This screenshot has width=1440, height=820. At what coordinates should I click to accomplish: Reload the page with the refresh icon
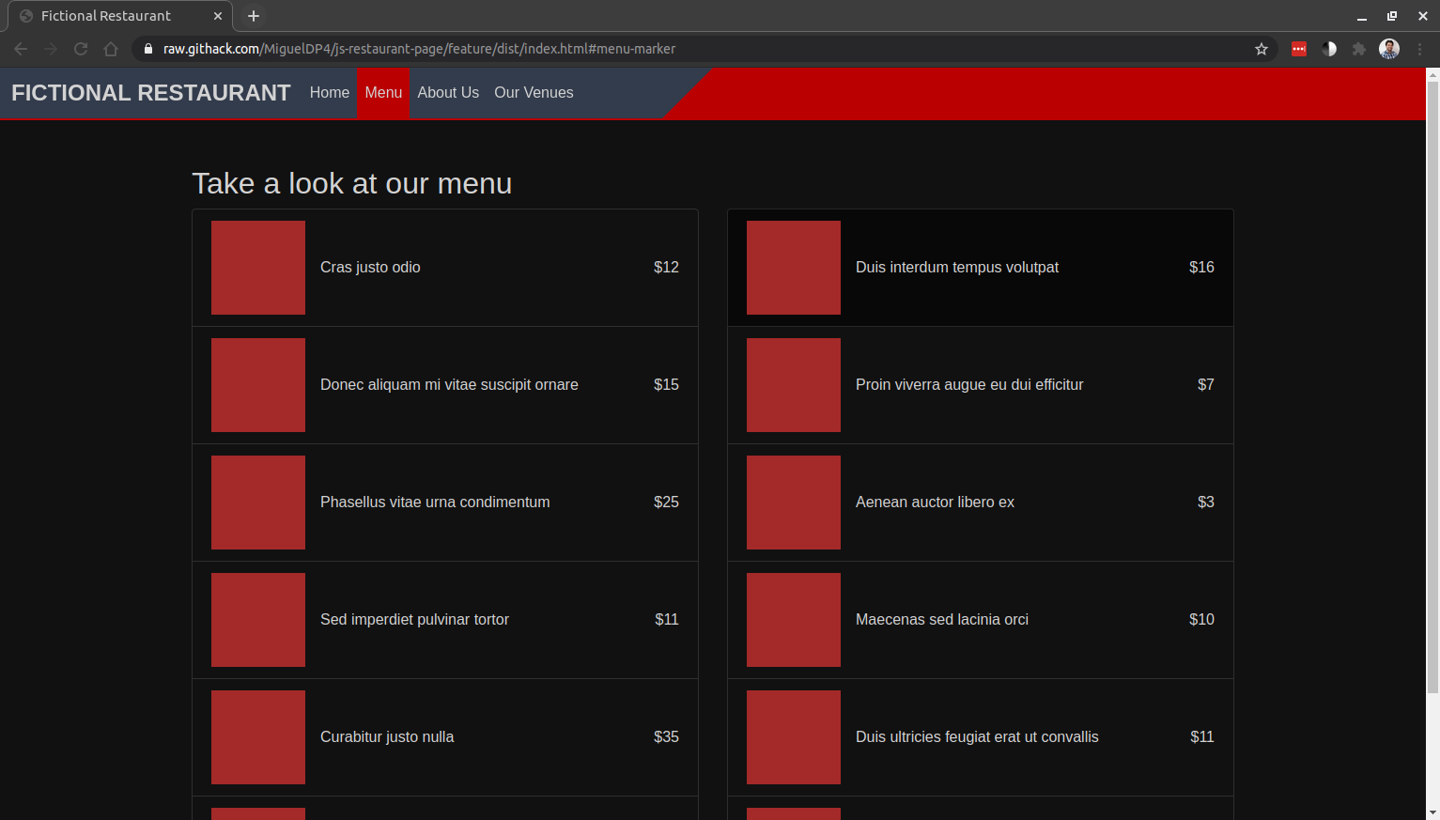81,49
